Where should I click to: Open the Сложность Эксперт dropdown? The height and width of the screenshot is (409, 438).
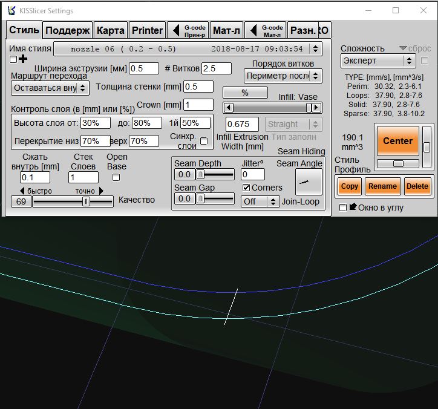378,61
